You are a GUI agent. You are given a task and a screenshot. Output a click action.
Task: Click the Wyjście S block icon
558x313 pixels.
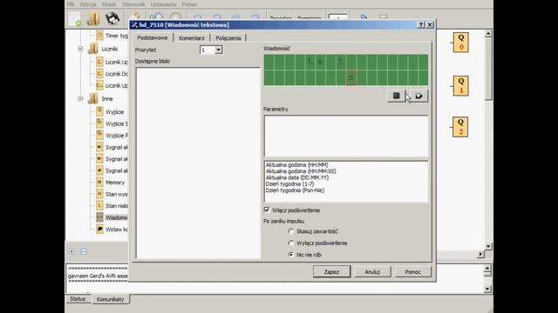pos(99,123)
